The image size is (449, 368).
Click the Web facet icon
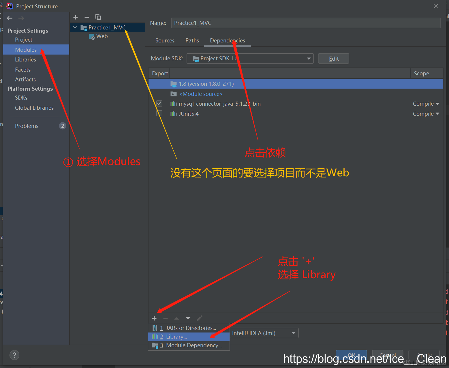92,37
